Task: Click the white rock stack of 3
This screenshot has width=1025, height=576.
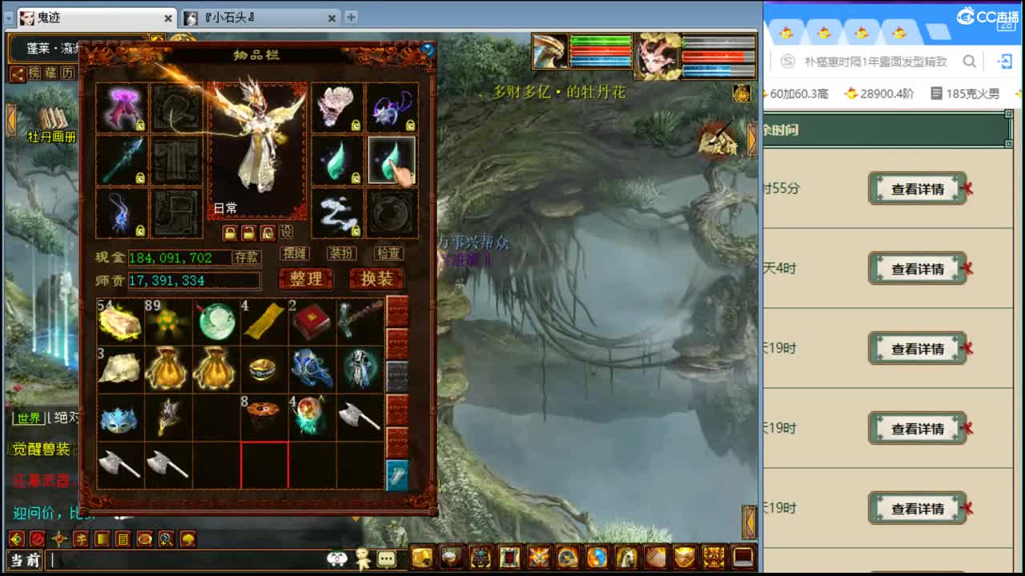Action: [x=120, y=369]
